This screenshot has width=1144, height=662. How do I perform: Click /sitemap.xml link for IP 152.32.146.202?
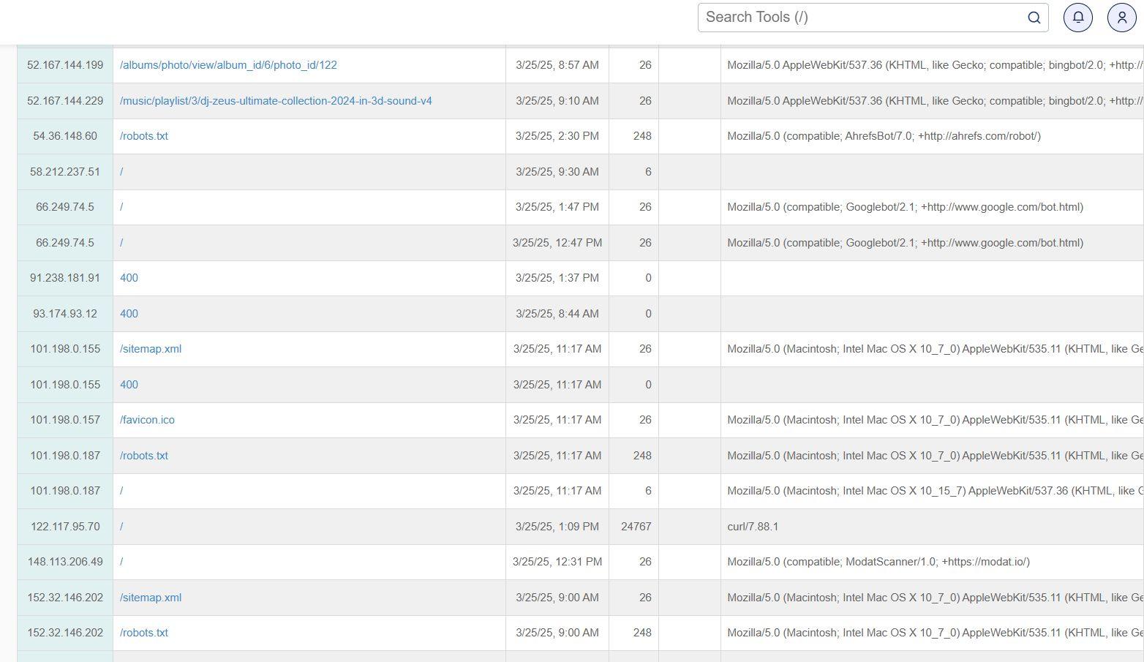151,598
